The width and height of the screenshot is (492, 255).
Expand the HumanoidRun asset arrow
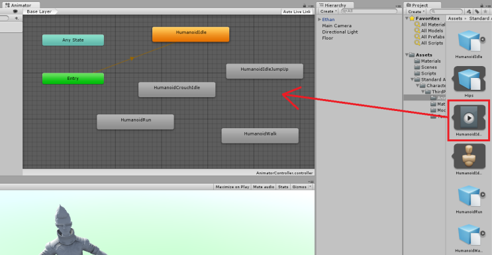pyautogui.click(x=483, y=195)
